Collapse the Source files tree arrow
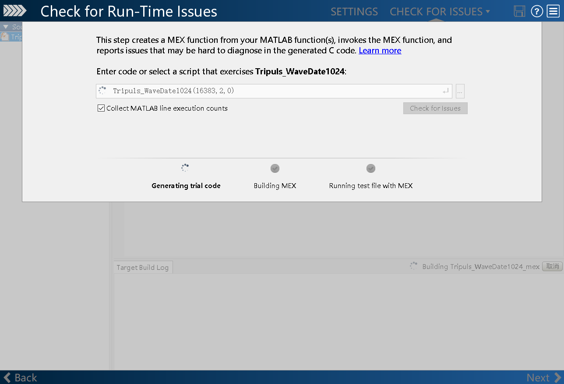This screenshot has width=564, height=384. click(6, 27)
